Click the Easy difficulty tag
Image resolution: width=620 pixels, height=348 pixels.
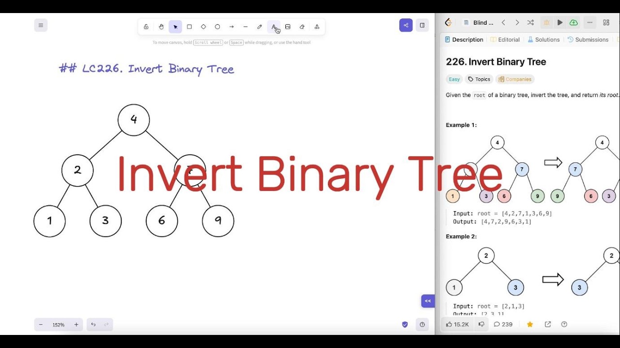(x=454, y=79)
